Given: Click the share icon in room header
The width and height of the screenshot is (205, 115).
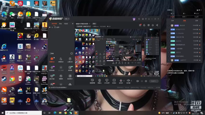Looking at the screenshot, I should pyautogui.click(x=157, y=25).
